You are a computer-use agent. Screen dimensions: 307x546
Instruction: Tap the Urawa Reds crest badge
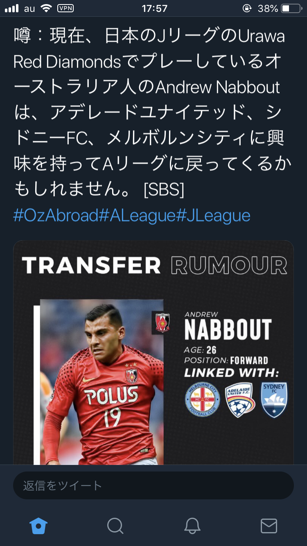162,322
